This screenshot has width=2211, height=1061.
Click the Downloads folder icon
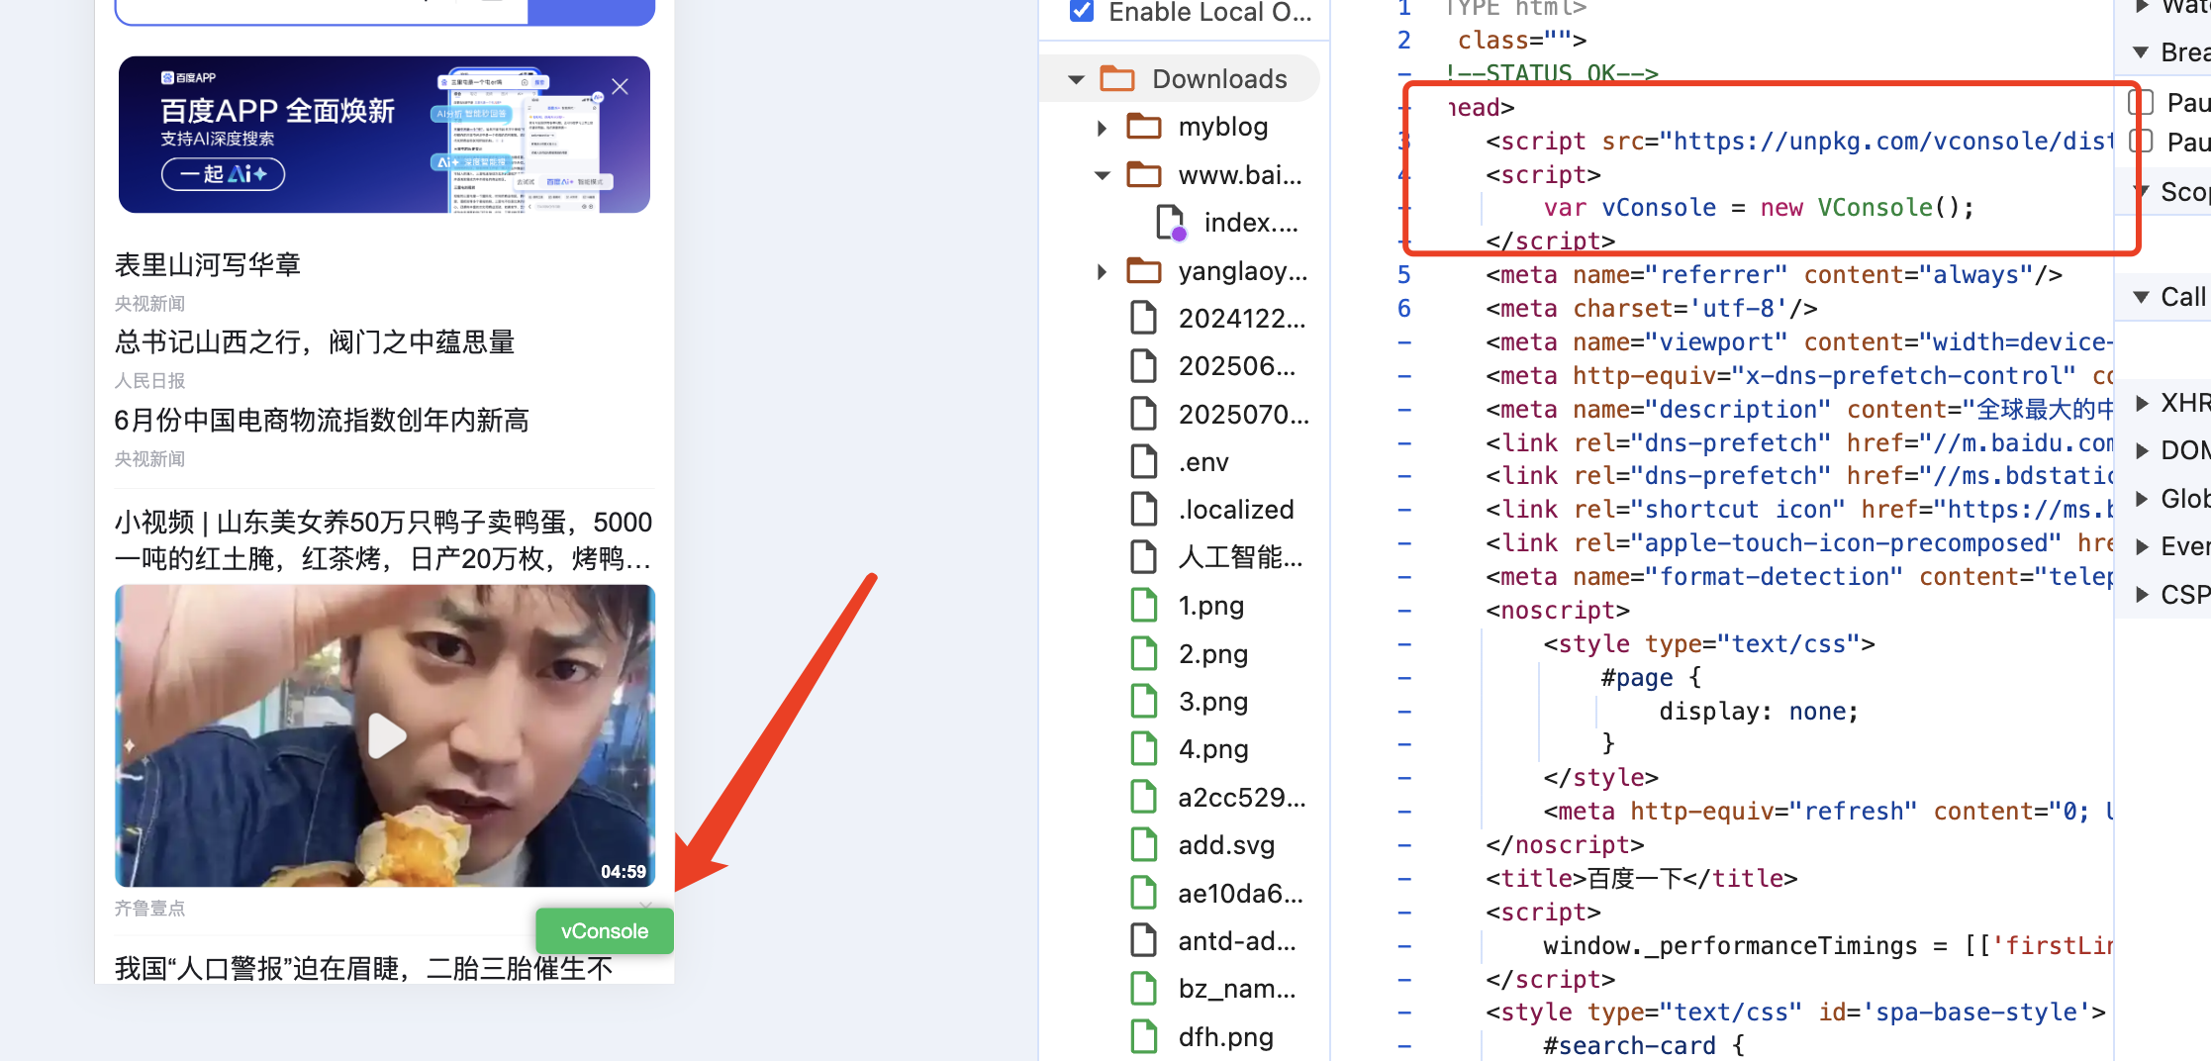[x=1117, y=79]
